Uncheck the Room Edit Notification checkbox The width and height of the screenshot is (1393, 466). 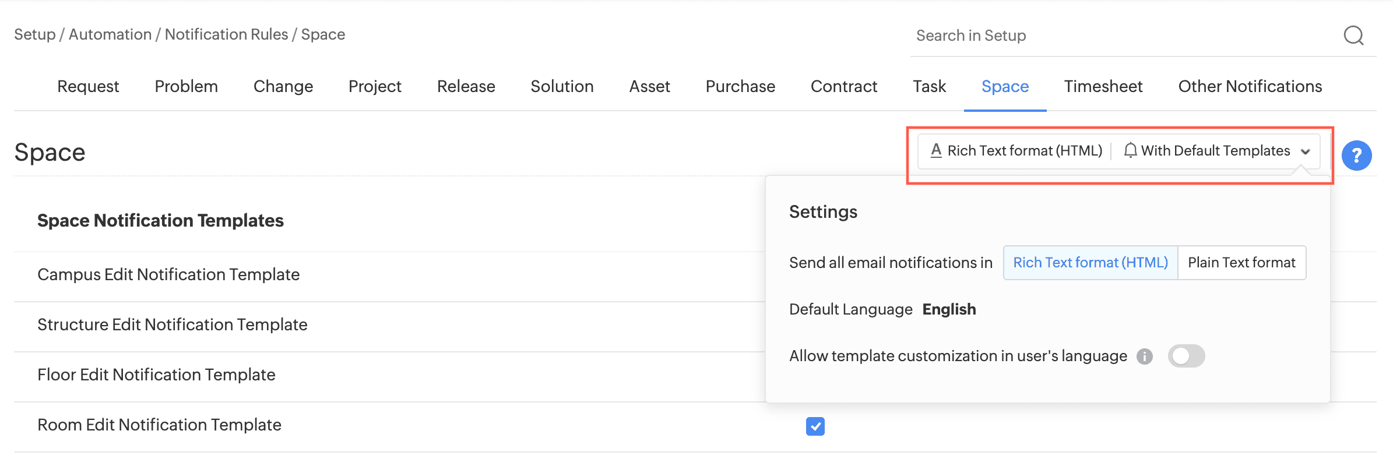pyautogui.click(x=815, y=426)
